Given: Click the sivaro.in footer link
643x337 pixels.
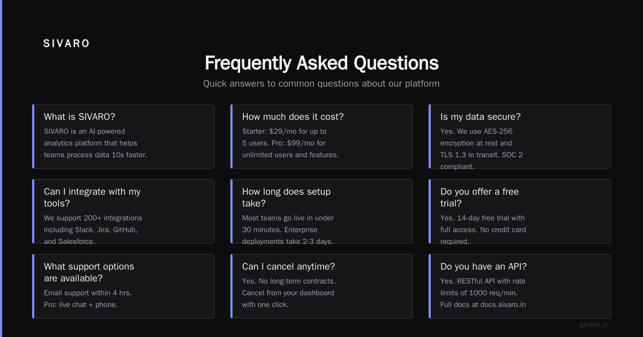Looking at the screenshot, I should click(x=594, y=325).
